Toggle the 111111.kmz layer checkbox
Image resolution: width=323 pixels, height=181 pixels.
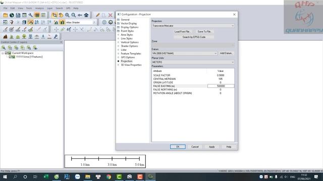(10, 57)
